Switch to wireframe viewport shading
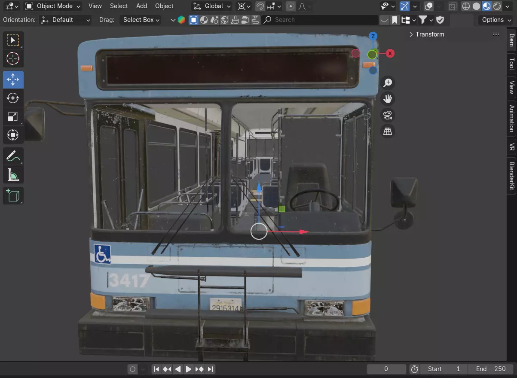The height and width of the screenshot is (378, 517). pos(466,6)
